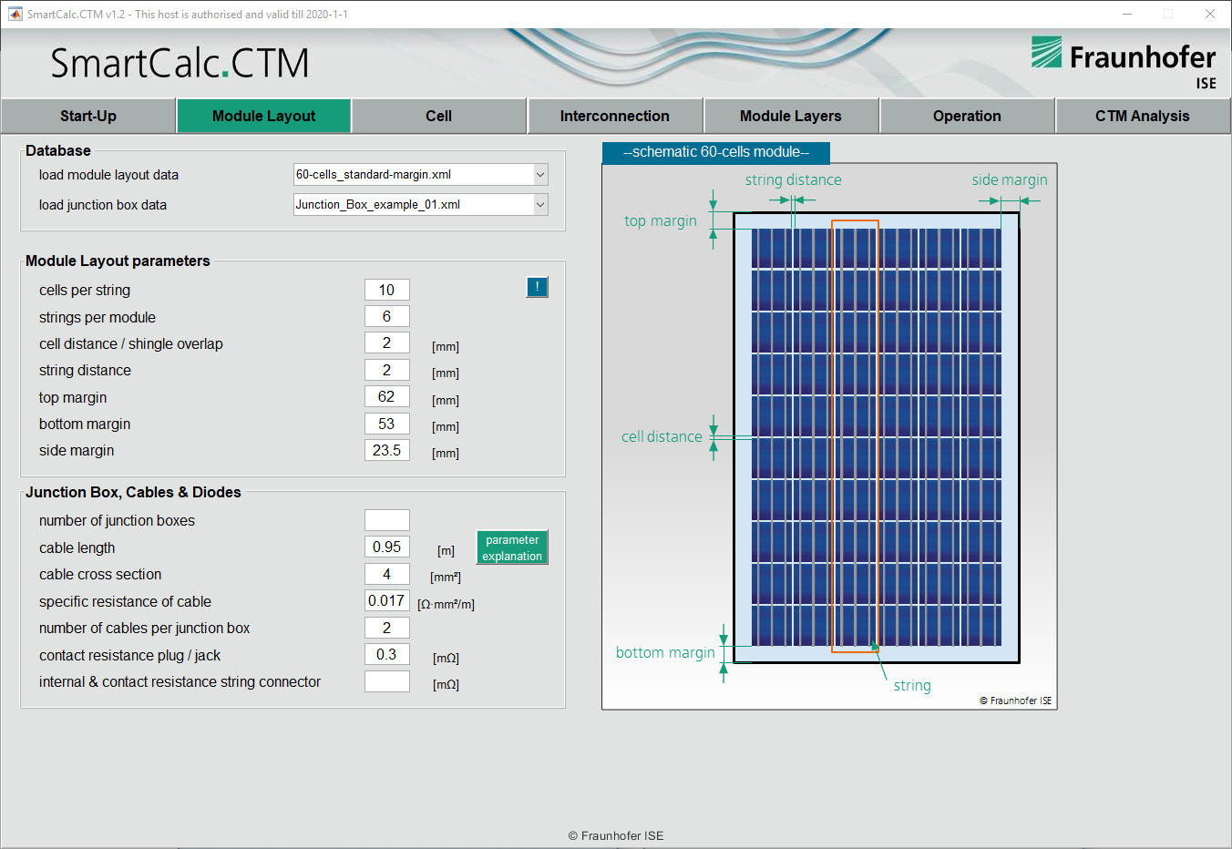Click the 'side margin' label in schematic
This screenshot has width=1232, height=849.
click(1010, 179)
